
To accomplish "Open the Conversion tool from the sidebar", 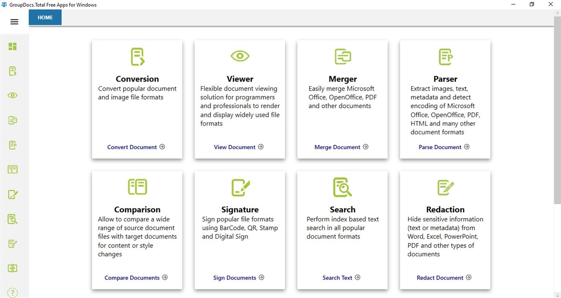I will pos(12,71).
